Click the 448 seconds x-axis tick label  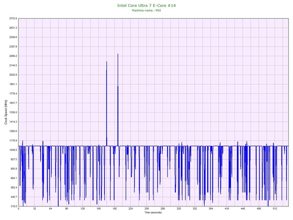[x=243, y=209]
